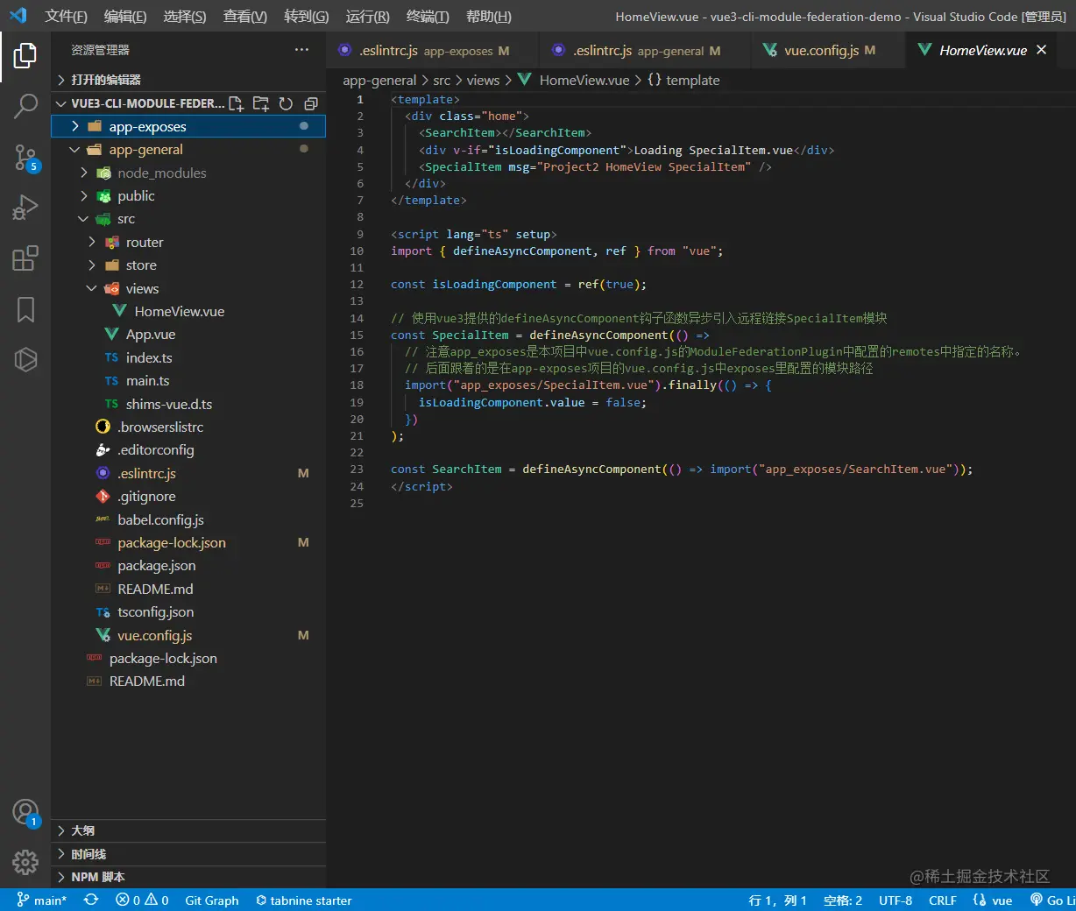Expand the 打开的编辑器 section
Screen dimensions: 1076x911
pyautogui.click(x=188, y=80)
